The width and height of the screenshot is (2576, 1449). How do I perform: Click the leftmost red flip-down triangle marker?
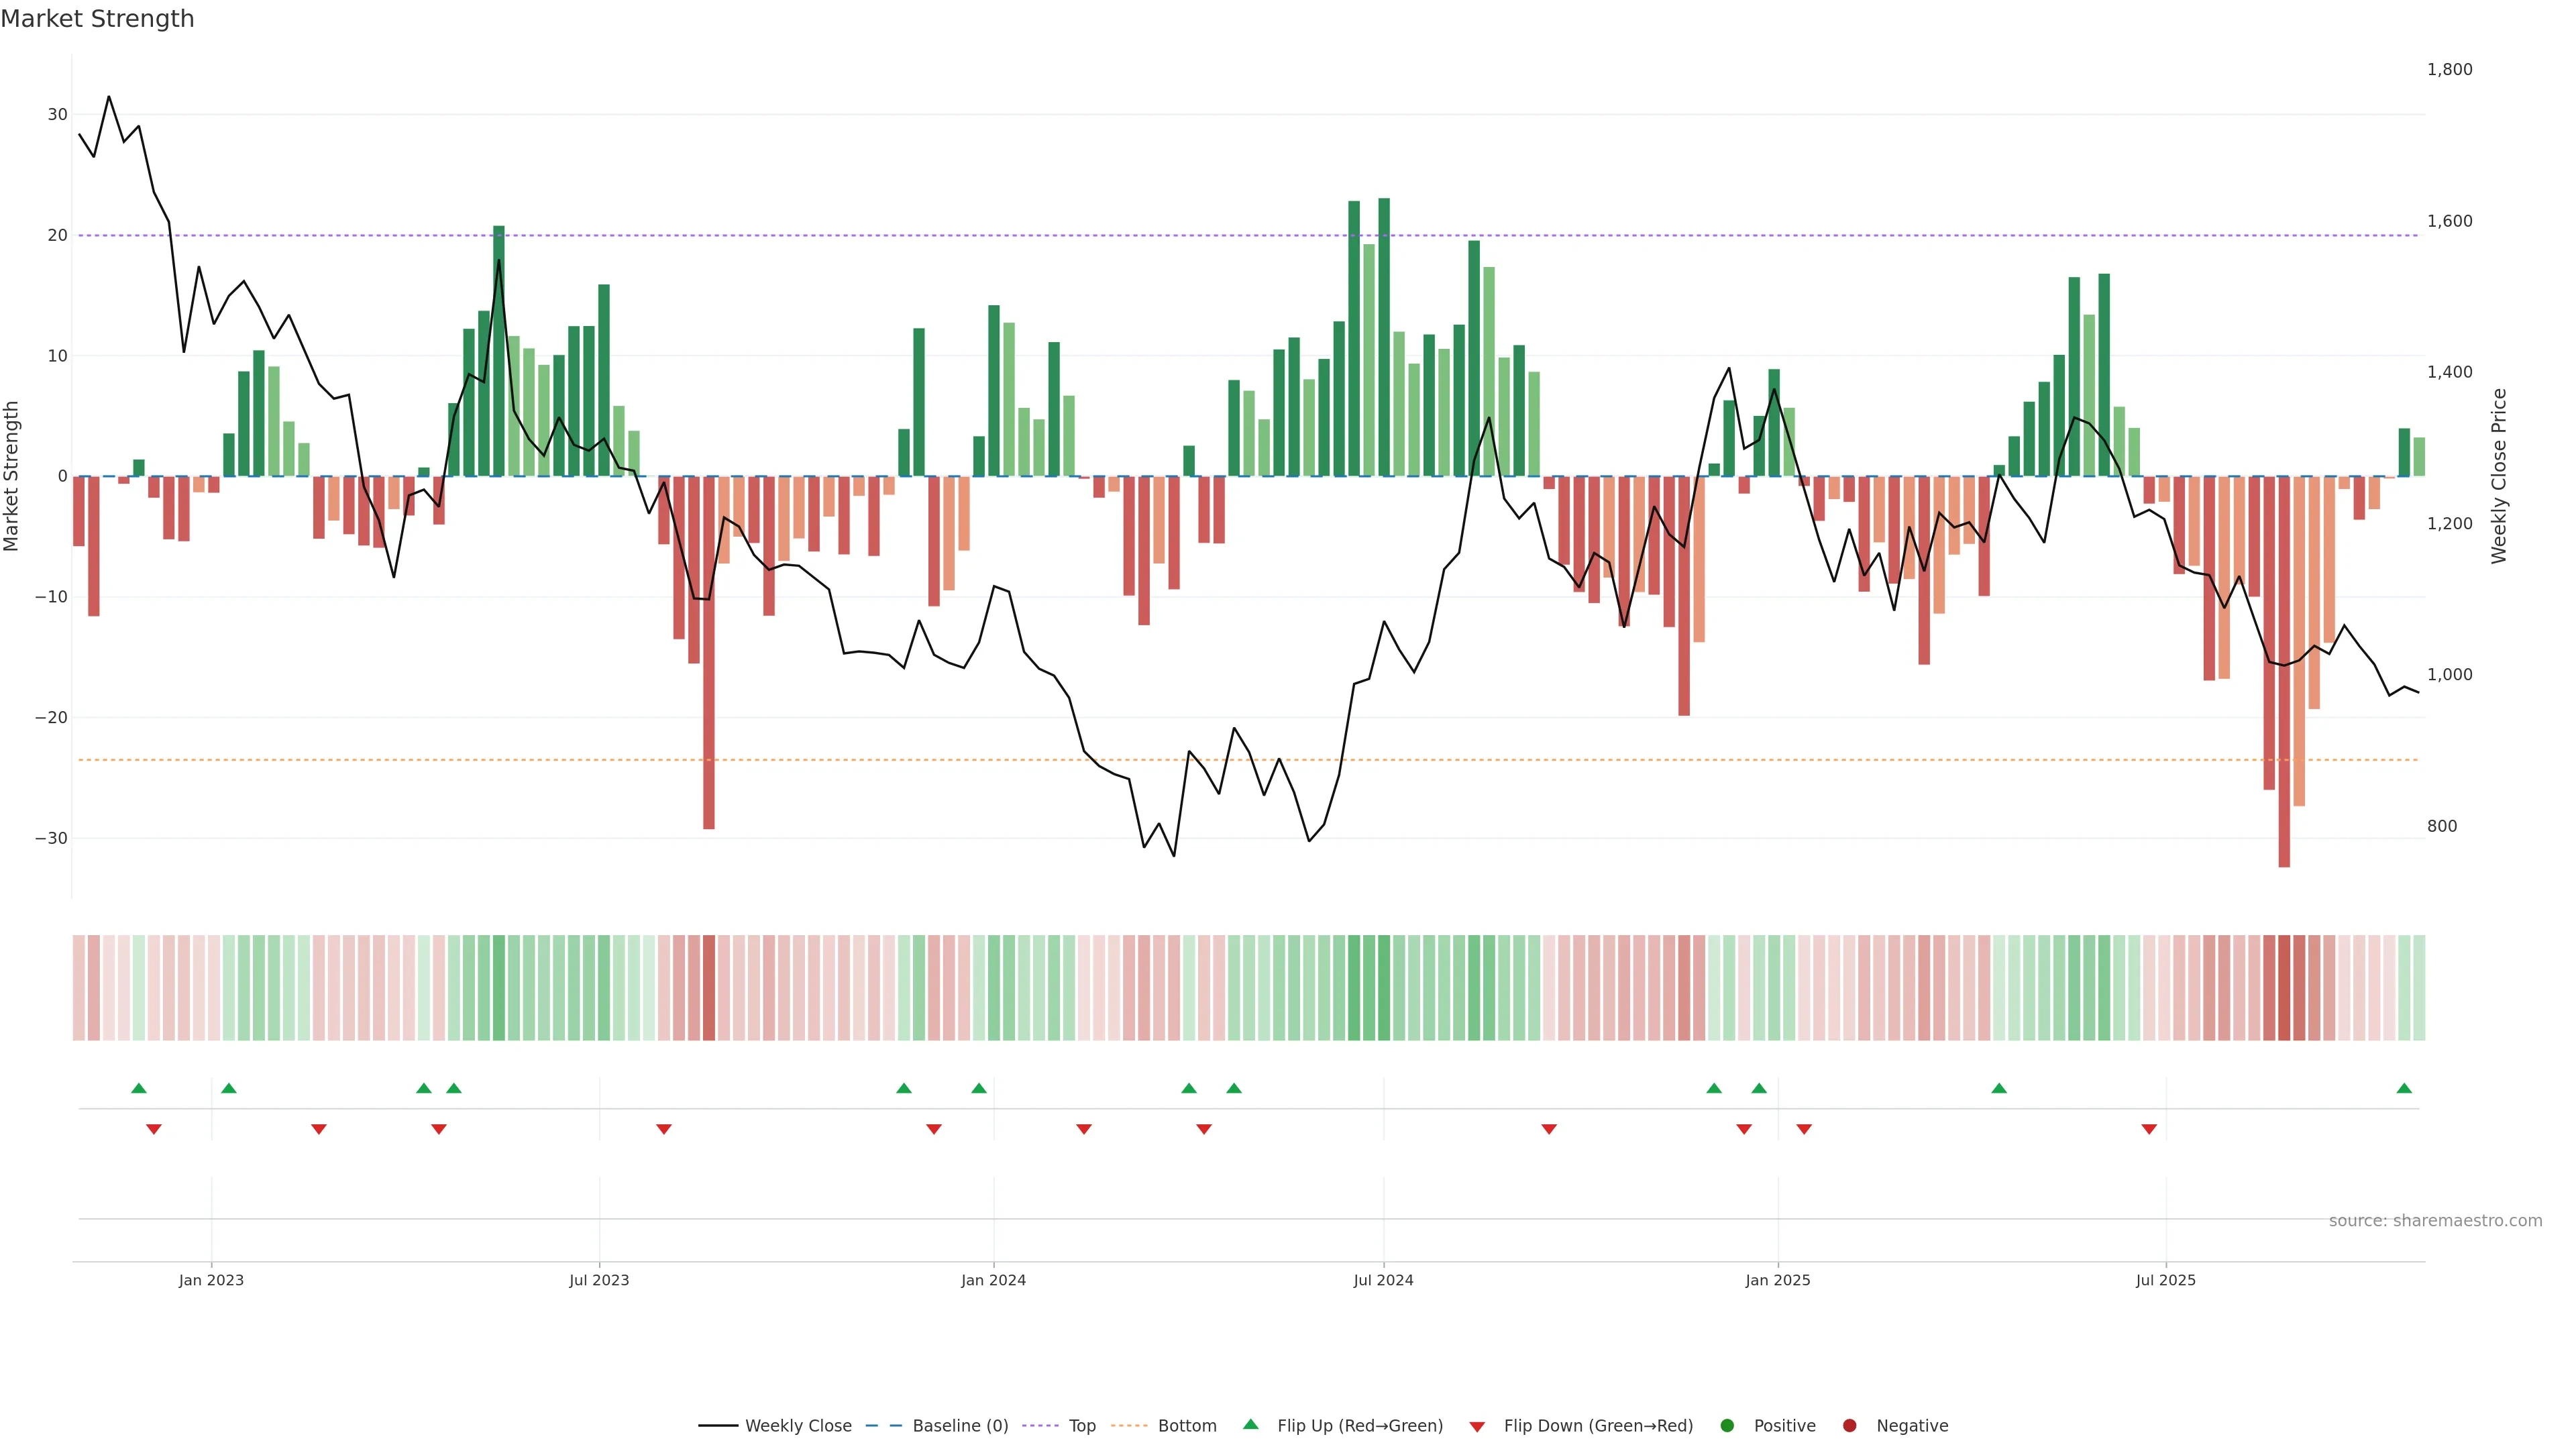154,1129
